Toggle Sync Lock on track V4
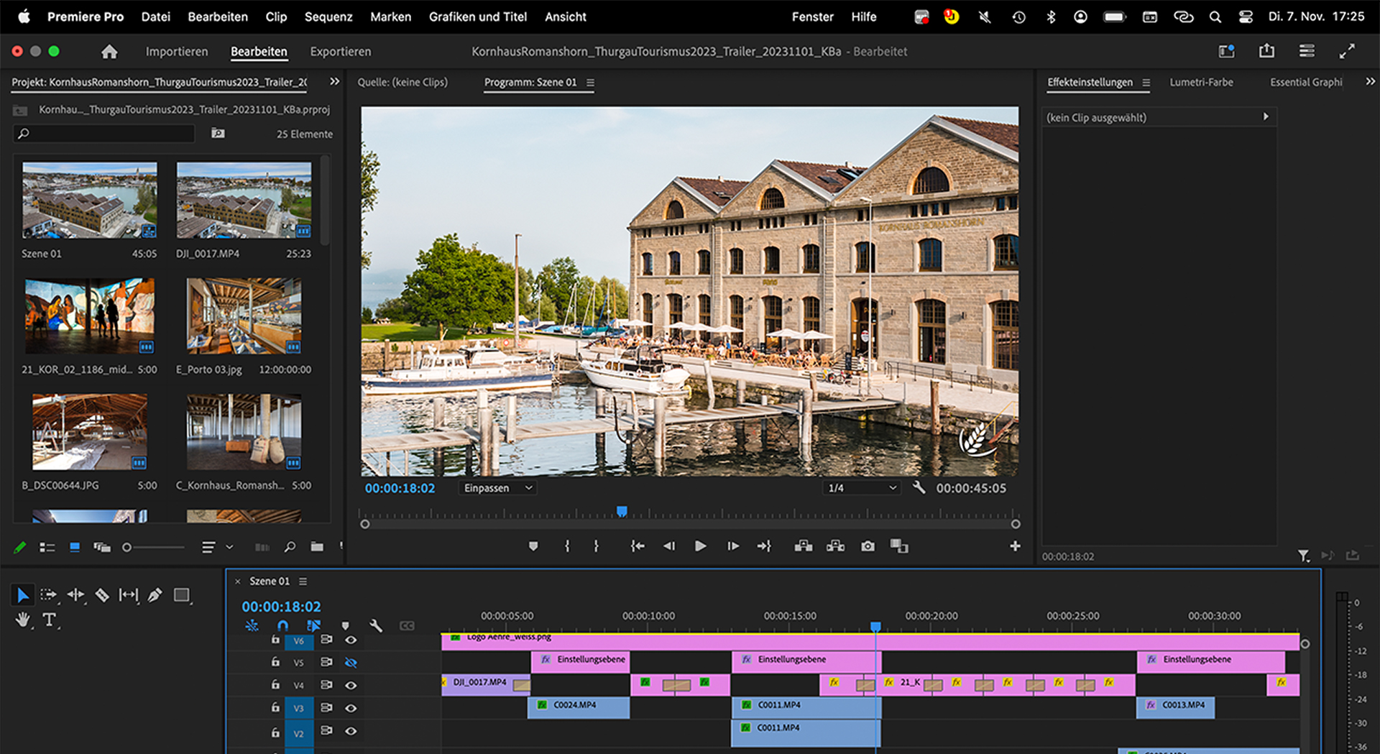Screen dimensions: 1380x754 [326, 685]
